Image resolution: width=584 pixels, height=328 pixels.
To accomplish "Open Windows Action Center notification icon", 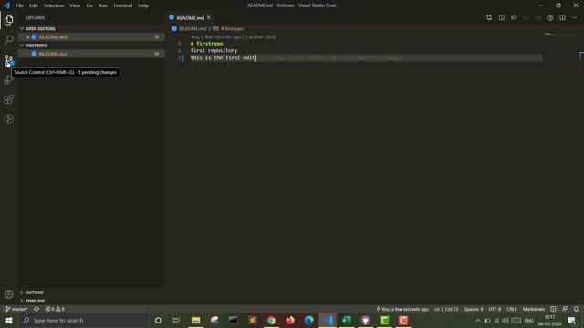I will click(572, 320).
